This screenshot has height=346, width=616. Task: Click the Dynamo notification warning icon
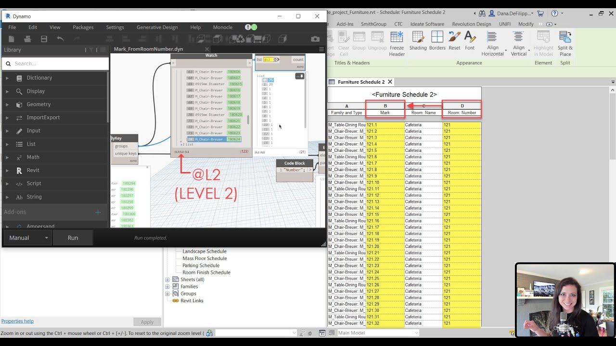tap(248, 27)
